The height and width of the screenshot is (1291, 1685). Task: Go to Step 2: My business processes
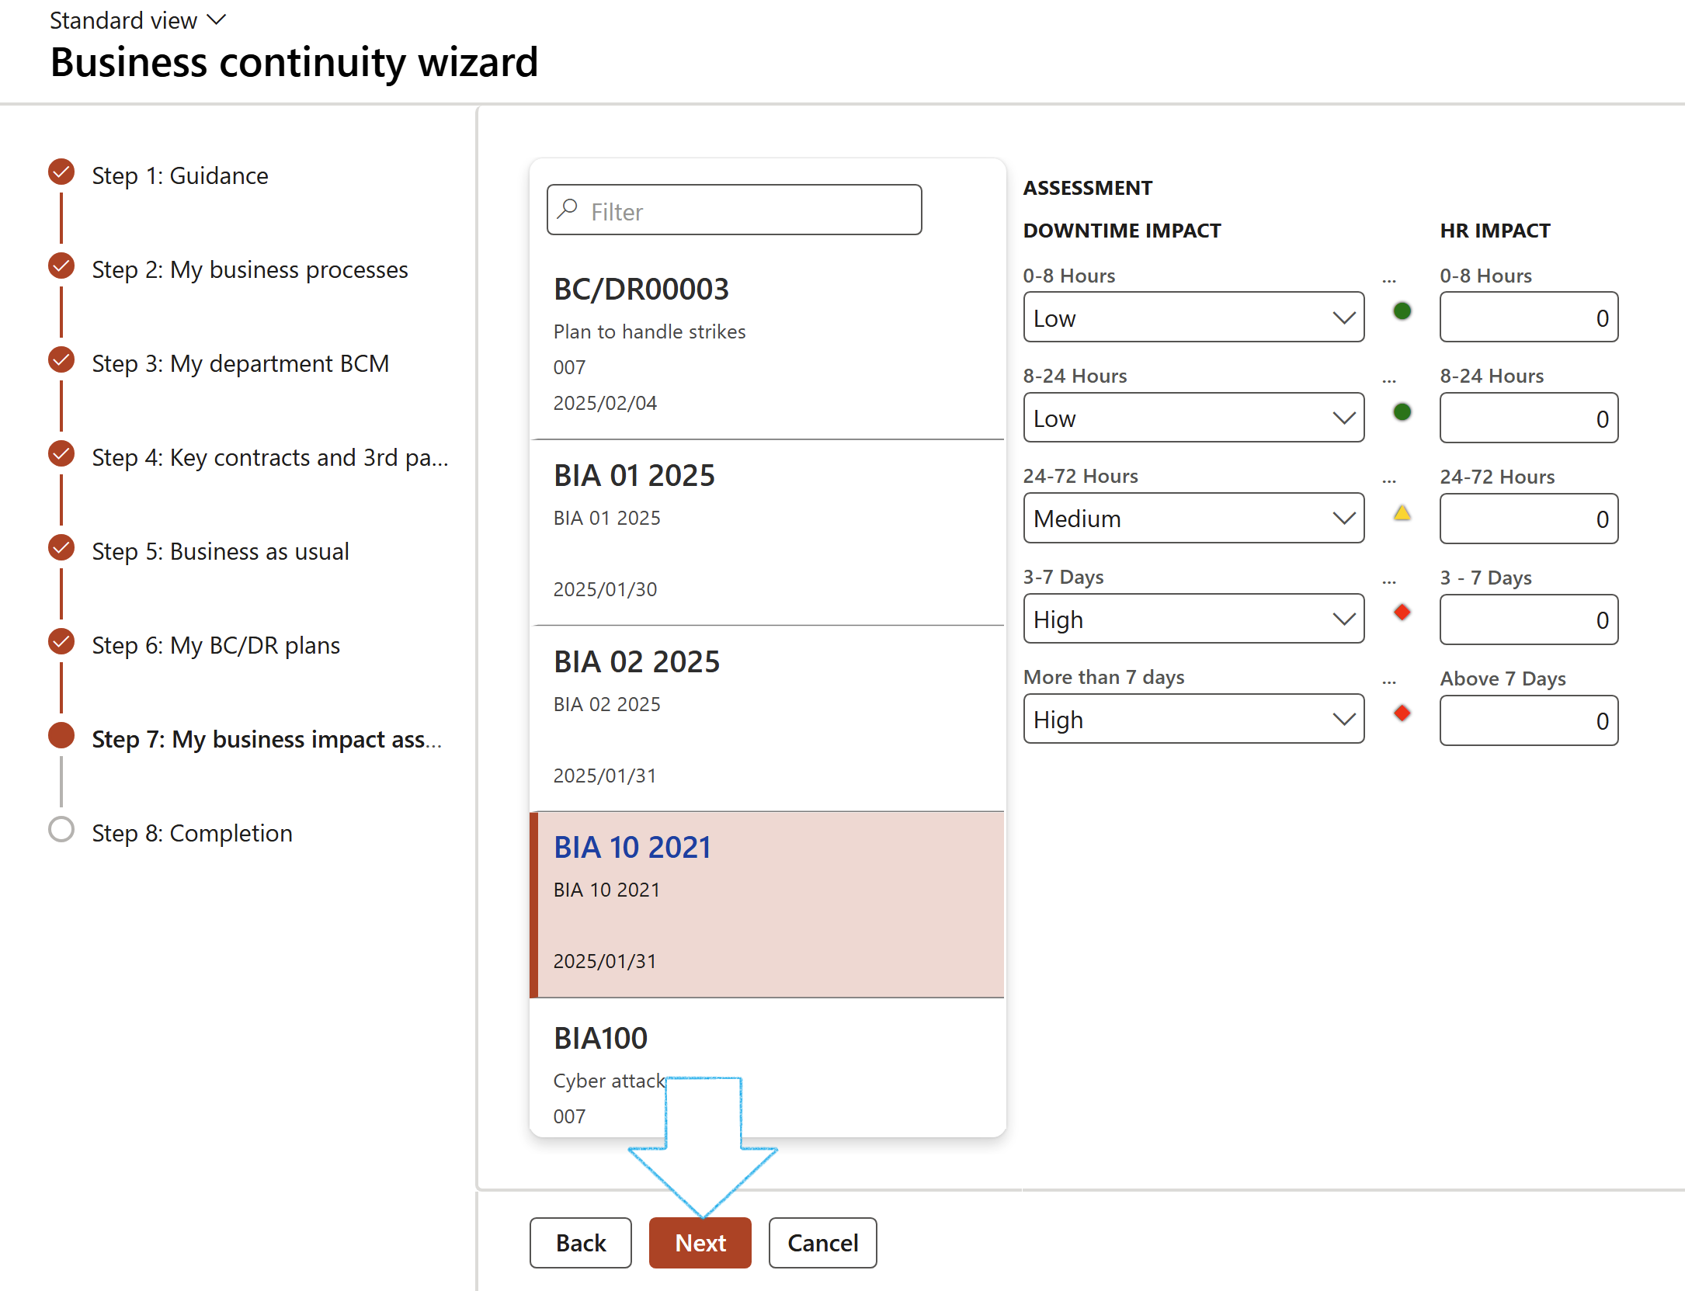[x=249, y=269]
